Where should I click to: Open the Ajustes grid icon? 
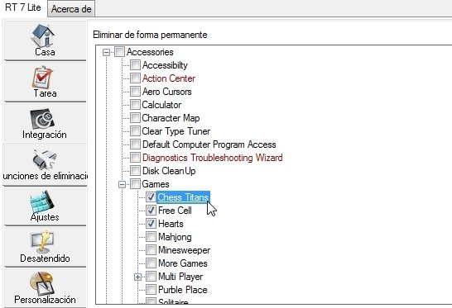pyautogui.click(x=42, y=201)
